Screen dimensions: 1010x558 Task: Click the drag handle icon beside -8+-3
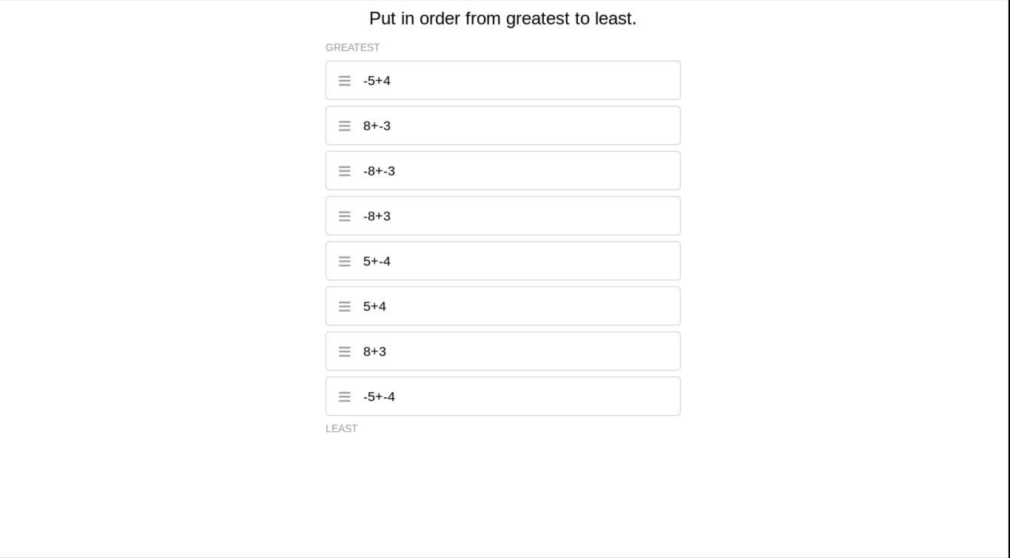click(x=345, y=171)
